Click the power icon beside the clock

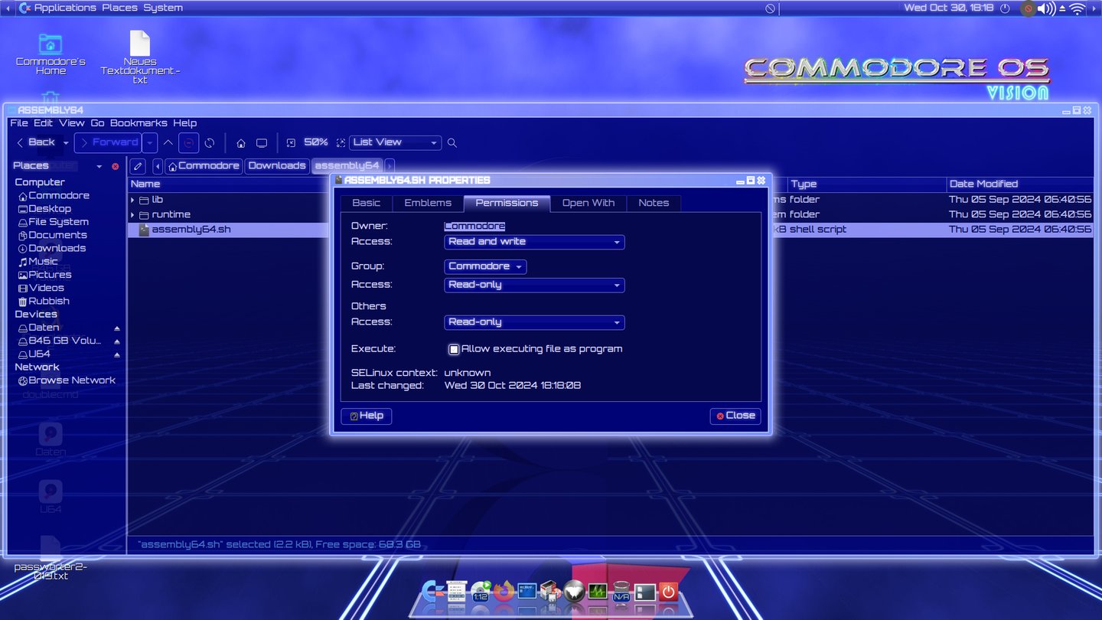(1006, 8)
